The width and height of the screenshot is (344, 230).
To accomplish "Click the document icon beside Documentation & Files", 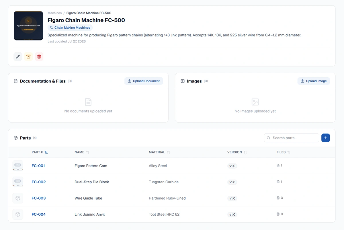I will tap(16, 81).
